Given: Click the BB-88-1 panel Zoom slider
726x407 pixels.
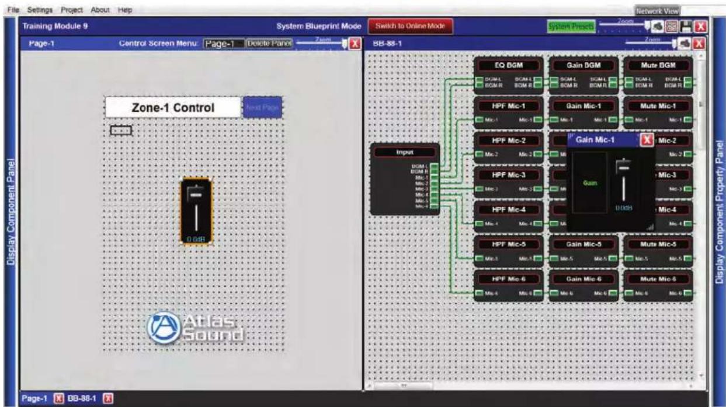Looking at the screenshot, I should pos(651,44).
